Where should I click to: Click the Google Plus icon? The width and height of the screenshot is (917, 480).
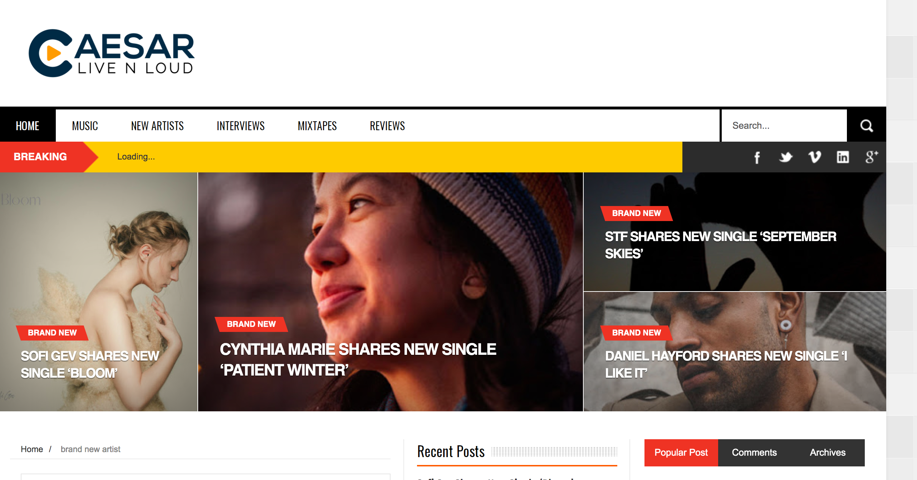871,157
